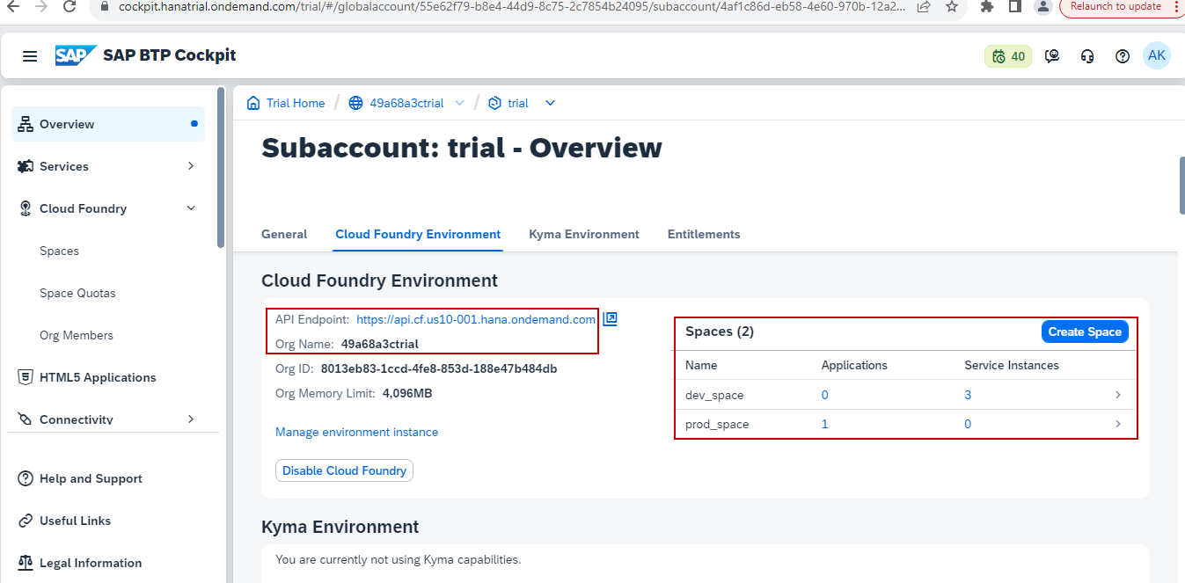The width and height of the screenshot is (1185, 583).
Task: Go to Overview in sidebar
Action: click(x=108, y=124)
